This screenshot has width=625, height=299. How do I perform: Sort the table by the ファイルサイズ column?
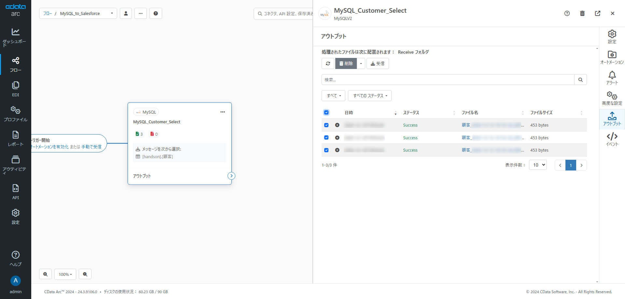[556, 113]
